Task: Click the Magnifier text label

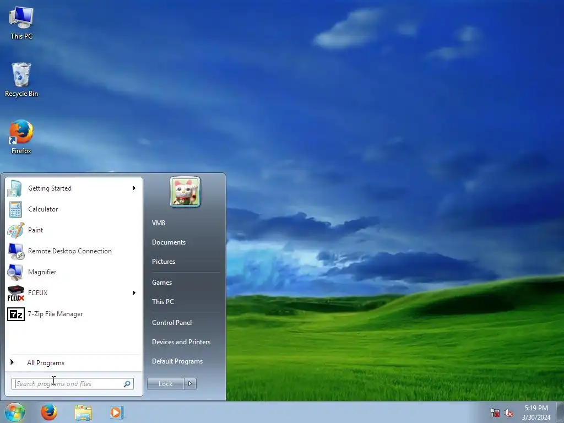Action: (42, 272)
